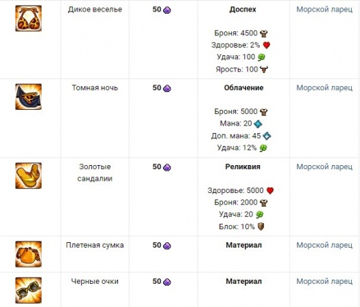Click the bull icon next to Ярость: 100
The image size is (360, 307).
pos(264,69)
